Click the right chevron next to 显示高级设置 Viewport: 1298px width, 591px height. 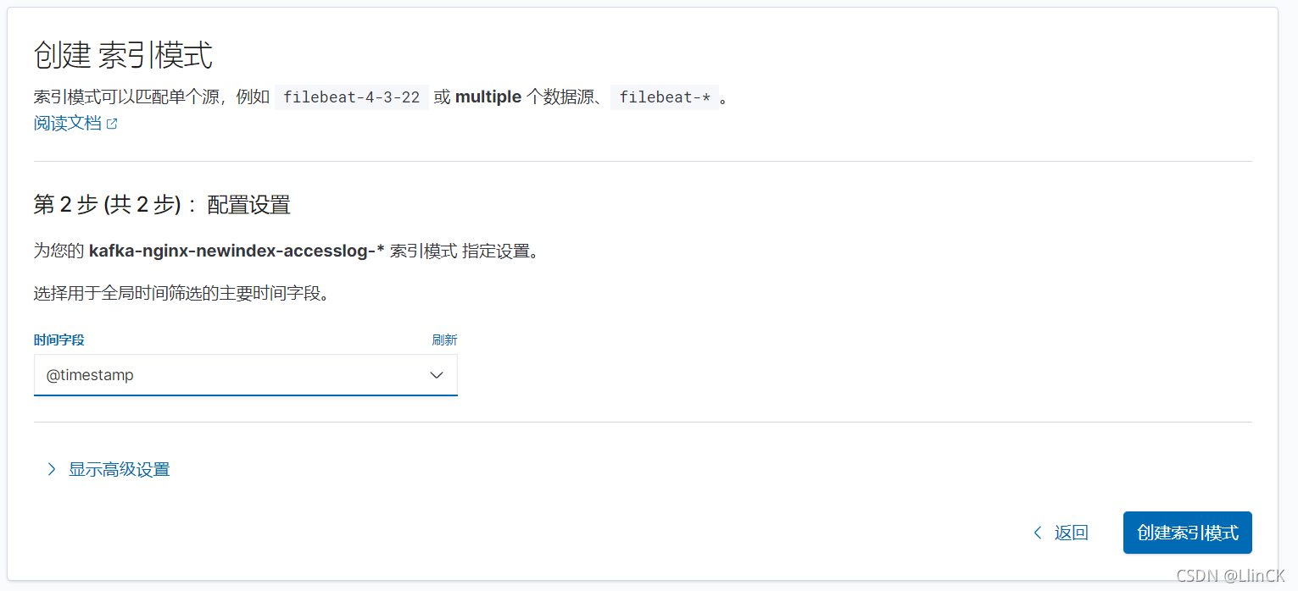(52, 469)
